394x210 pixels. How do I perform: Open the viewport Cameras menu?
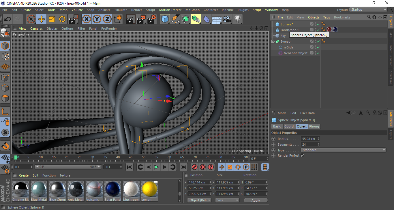click(x=36, y=29)
